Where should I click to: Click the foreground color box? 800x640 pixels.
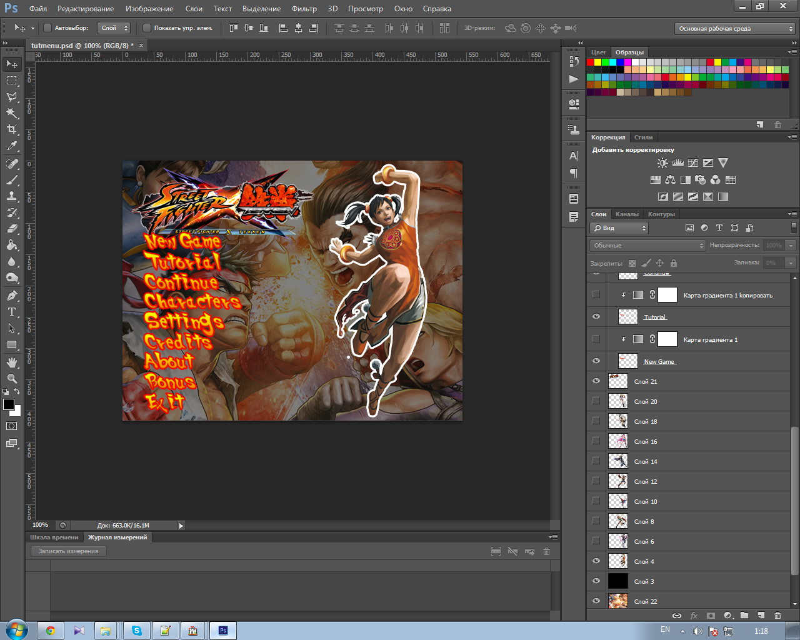click(x=9, y=404)
